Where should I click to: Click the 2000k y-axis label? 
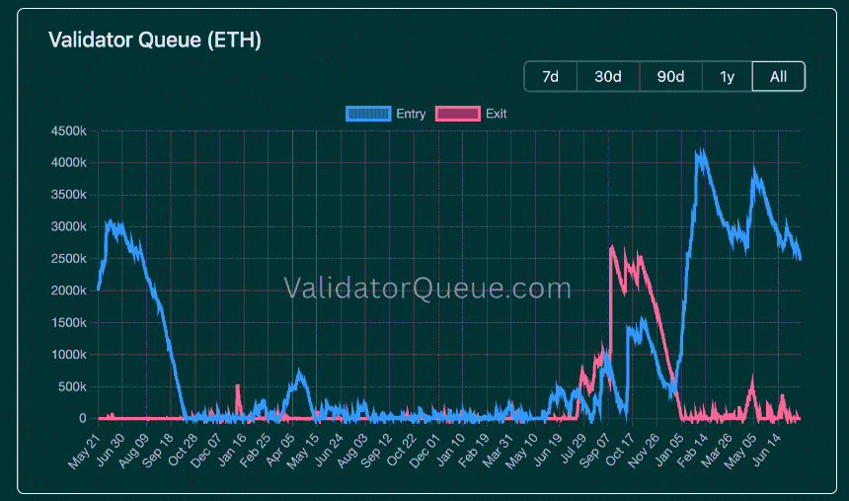(69, 291)
